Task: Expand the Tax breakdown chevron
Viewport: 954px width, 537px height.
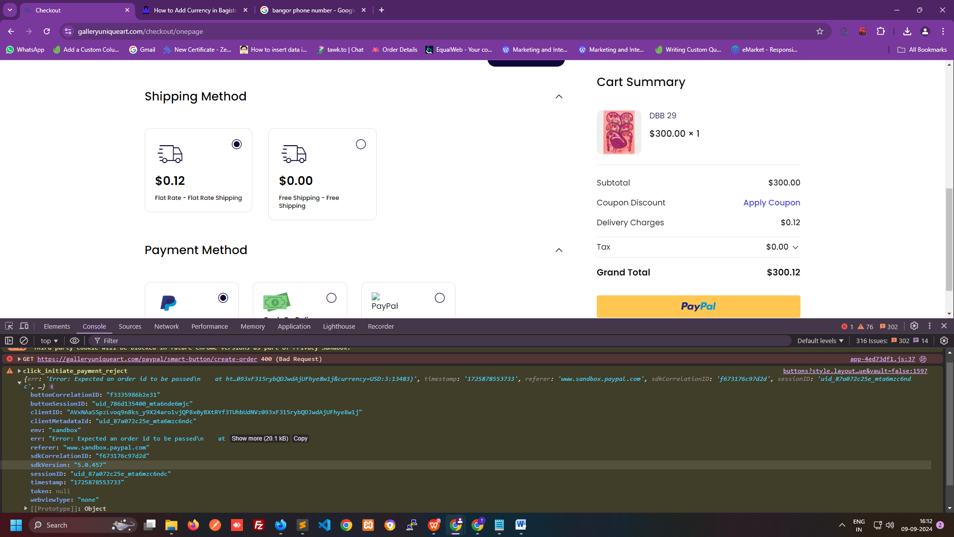Action: click(795, 247)
